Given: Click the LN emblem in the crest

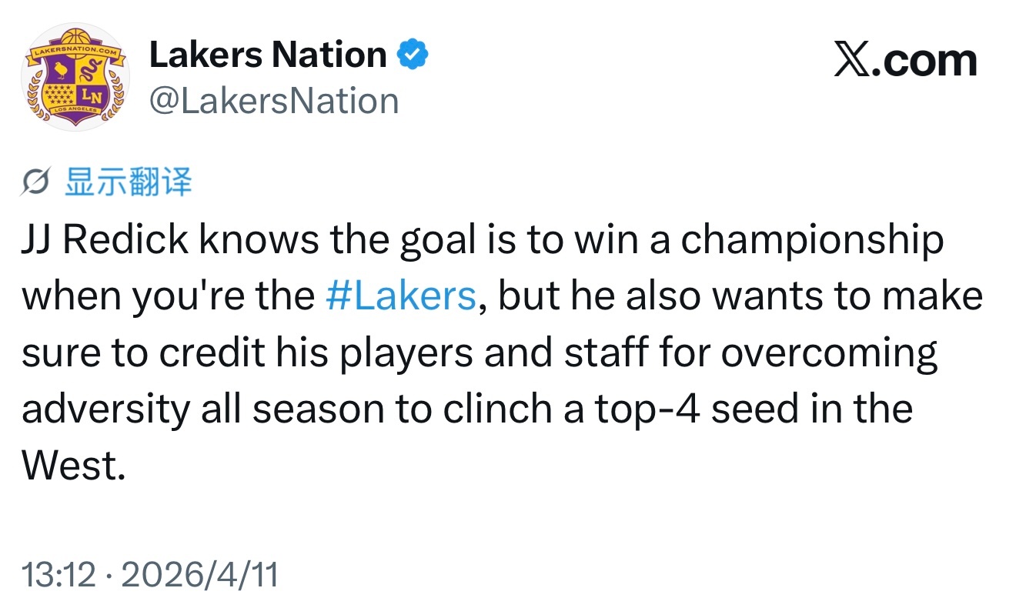Looking at the screenshot, I should pyautogui.click(x=91, y=97).
